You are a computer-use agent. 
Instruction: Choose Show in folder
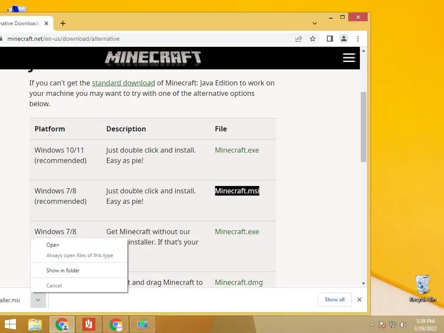79,271
